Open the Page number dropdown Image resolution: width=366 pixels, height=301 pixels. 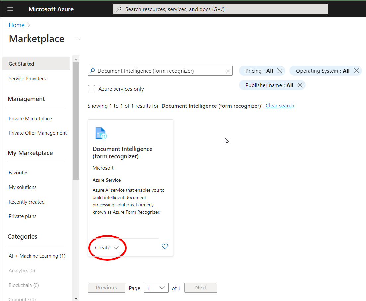click(x=156, y=288)
